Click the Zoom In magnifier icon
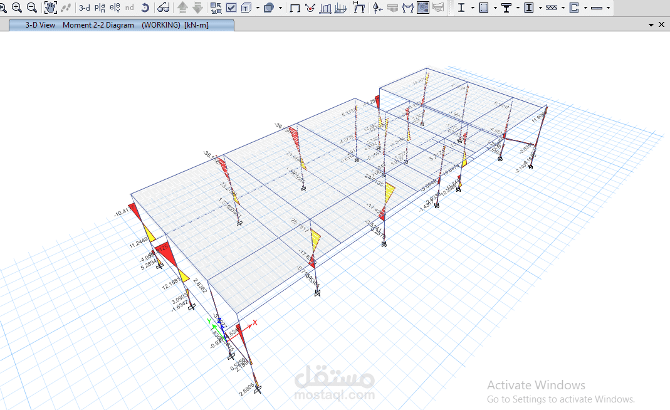The height and width of the screenshot is (410, 670). [x=17, y=8]
